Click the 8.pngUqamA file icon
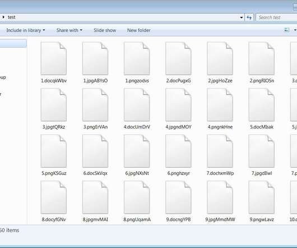 (x=137, y=197)
